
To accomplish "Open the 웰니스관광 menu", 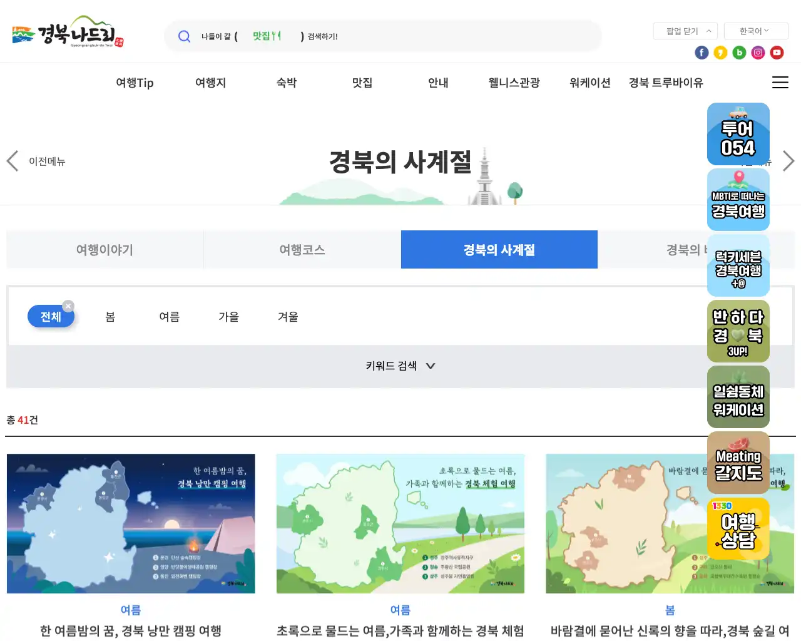I will (514, 83).
